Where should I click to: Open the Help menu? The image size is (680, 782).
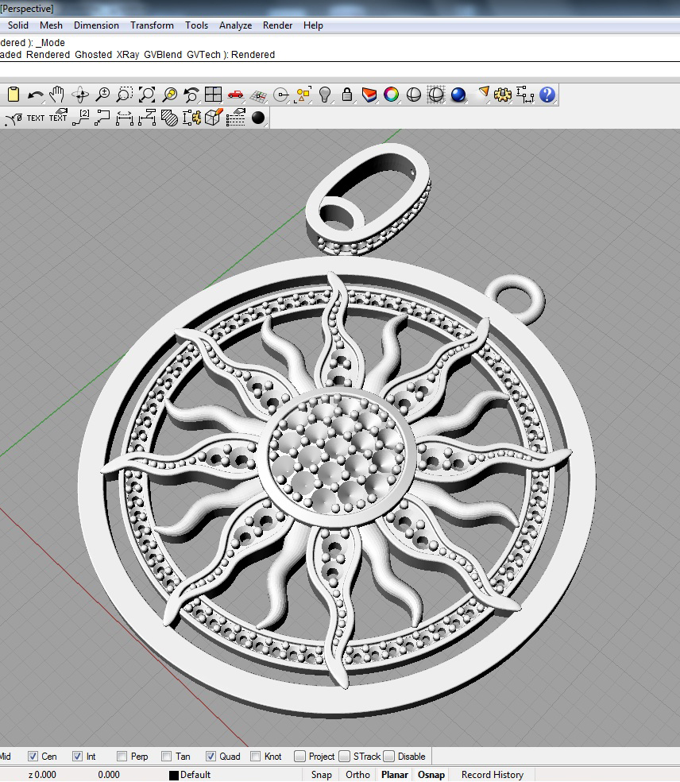coord(313,25)
